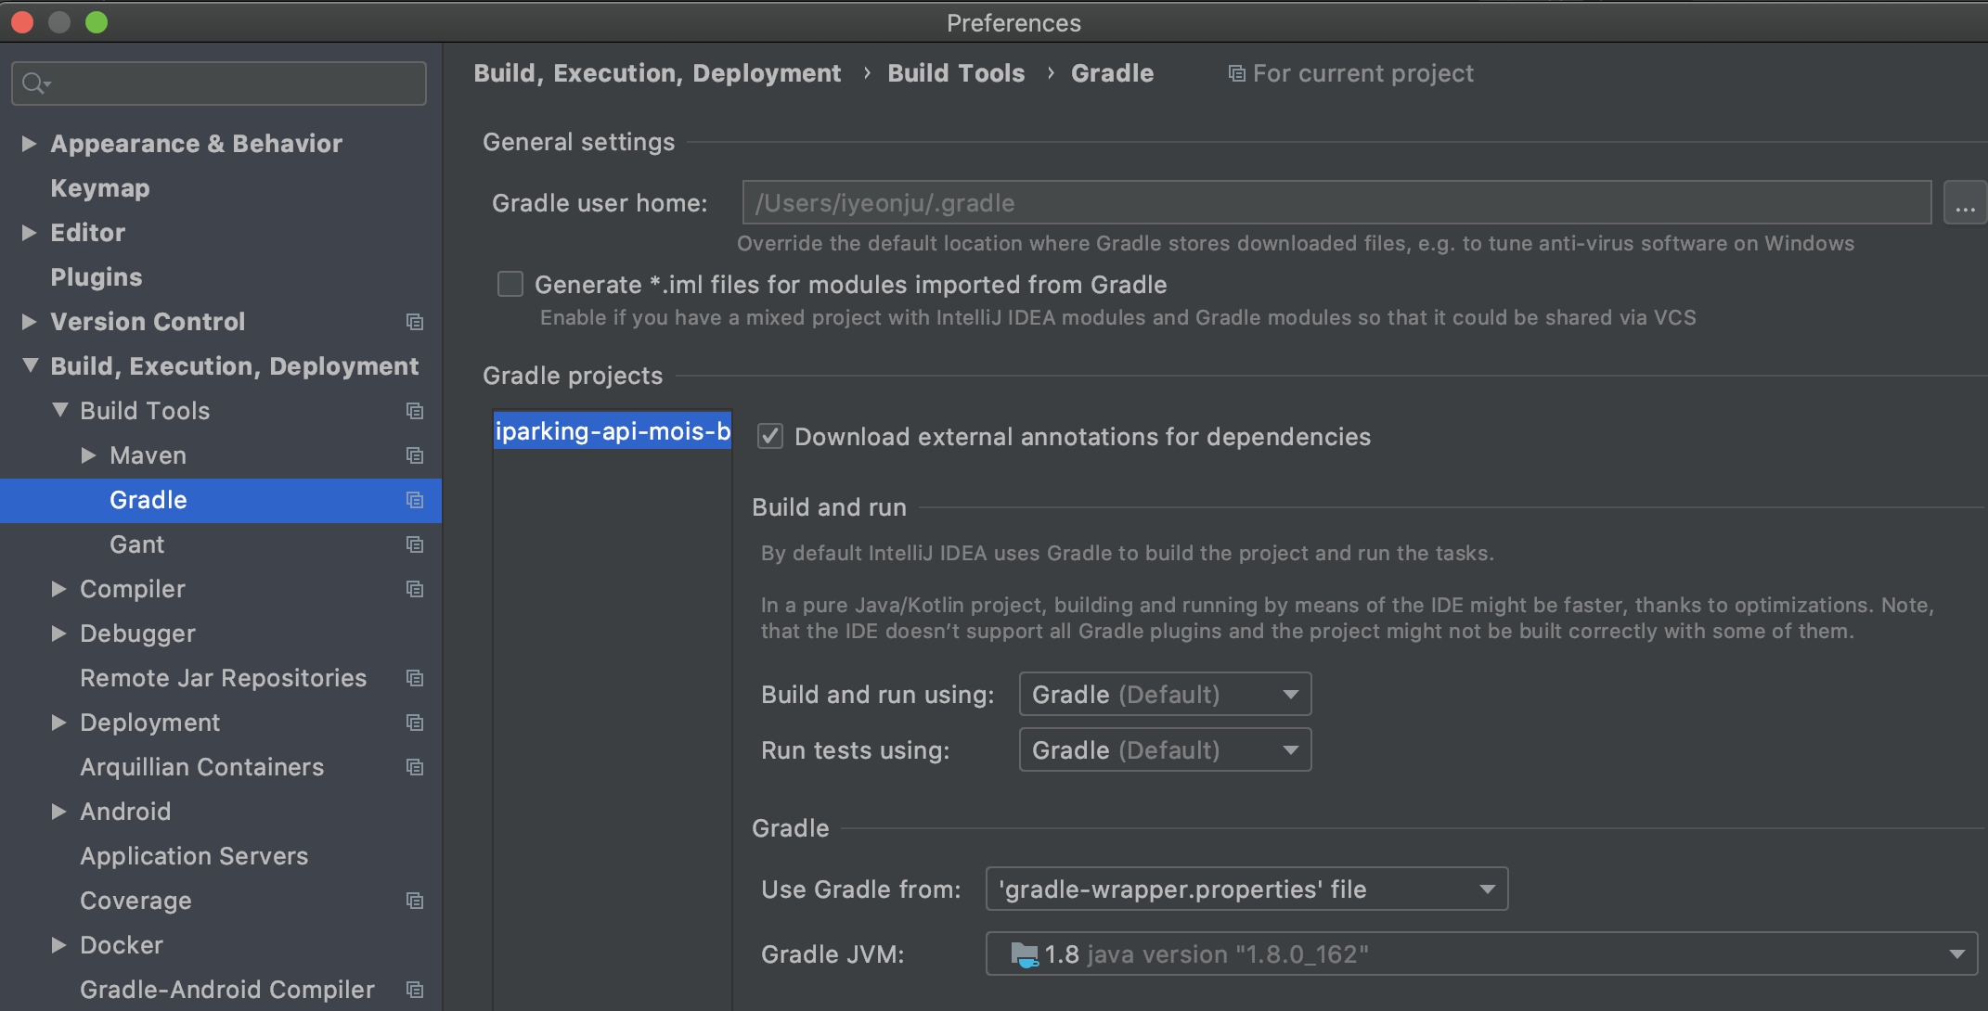Select the iparking-api-mois-b project entry
The width and height of the screenshot is (1988, 1011).
coord(612,430)
